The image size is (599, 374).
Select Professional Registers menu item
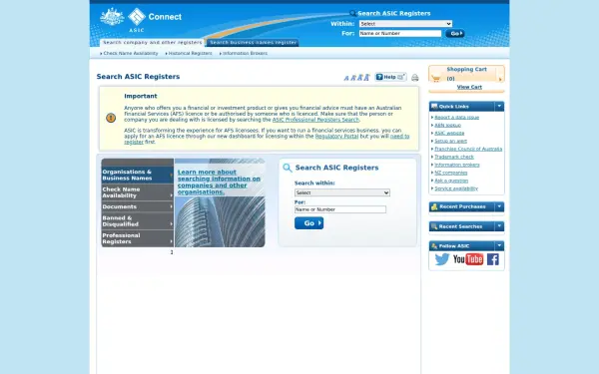[x=138, y=238]
